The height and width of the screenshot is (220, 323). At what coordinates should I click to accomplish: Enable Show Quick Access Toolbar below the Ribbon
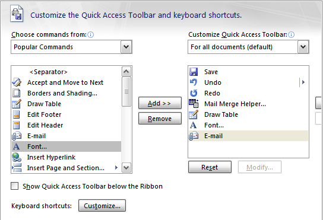point(15,186)
